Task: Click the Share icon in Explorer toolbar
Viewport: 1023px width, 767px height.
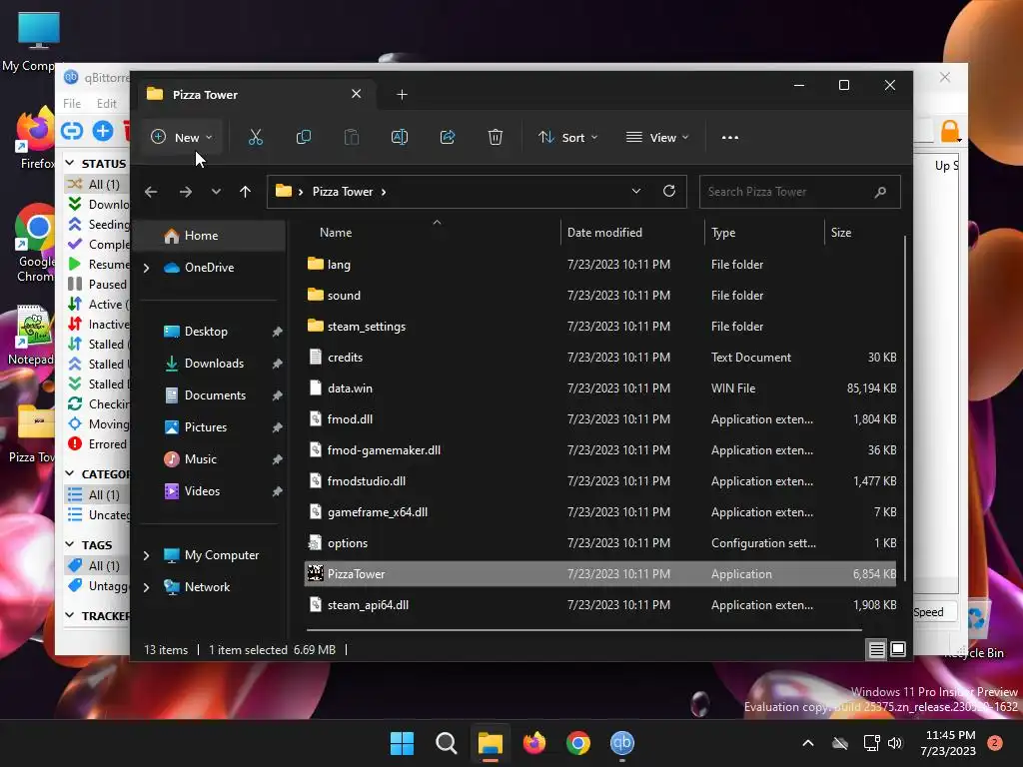Action: point(448,137)
